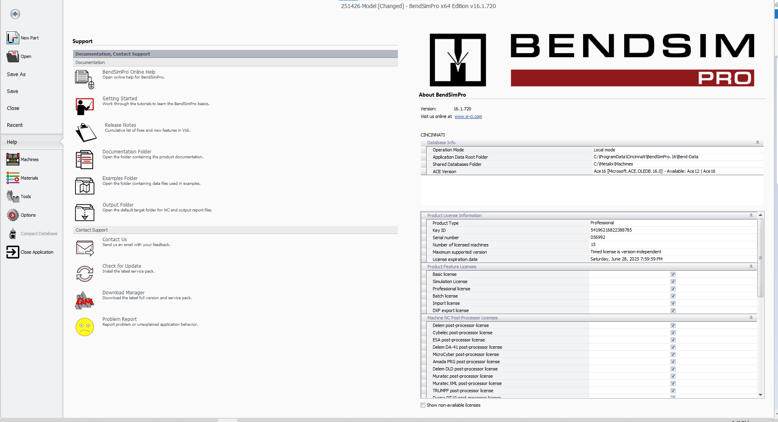Collapse the Product Feature Licenses section
778x422 pixels.
tap(751, 267)
